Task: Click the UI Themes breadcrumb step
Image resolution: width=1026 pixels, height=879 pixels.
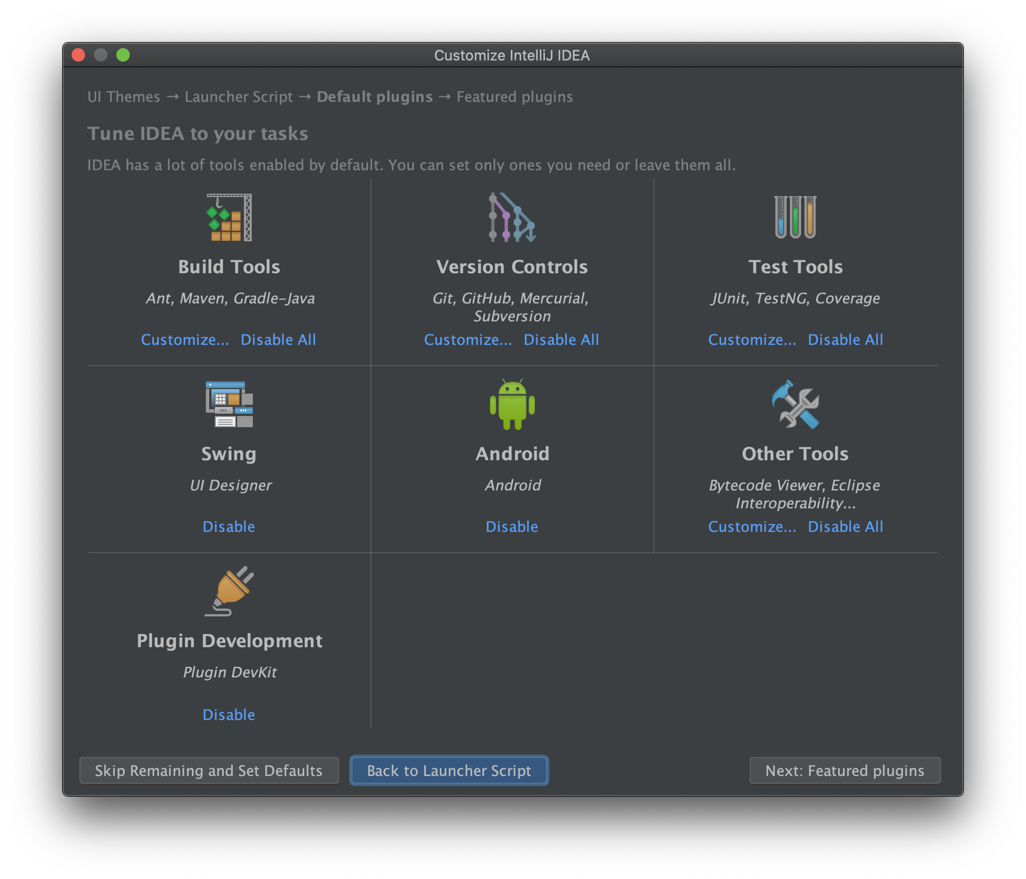Action: pos(124,97)
